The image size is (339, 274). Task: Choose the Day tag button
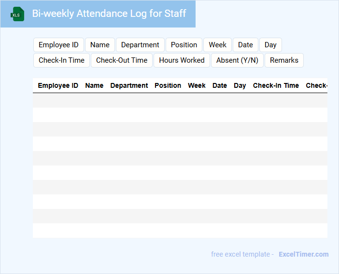[x=270, y=45]
